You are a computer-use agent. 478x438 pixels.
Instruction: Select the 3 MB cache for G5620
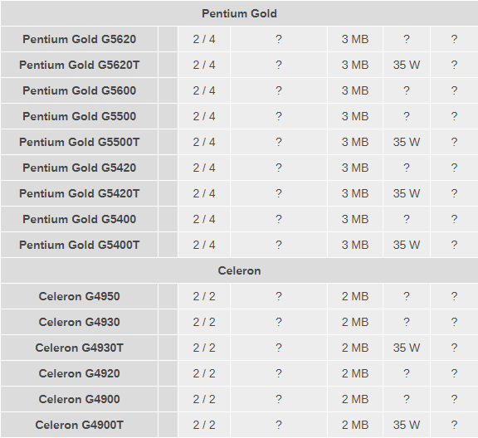355,39
